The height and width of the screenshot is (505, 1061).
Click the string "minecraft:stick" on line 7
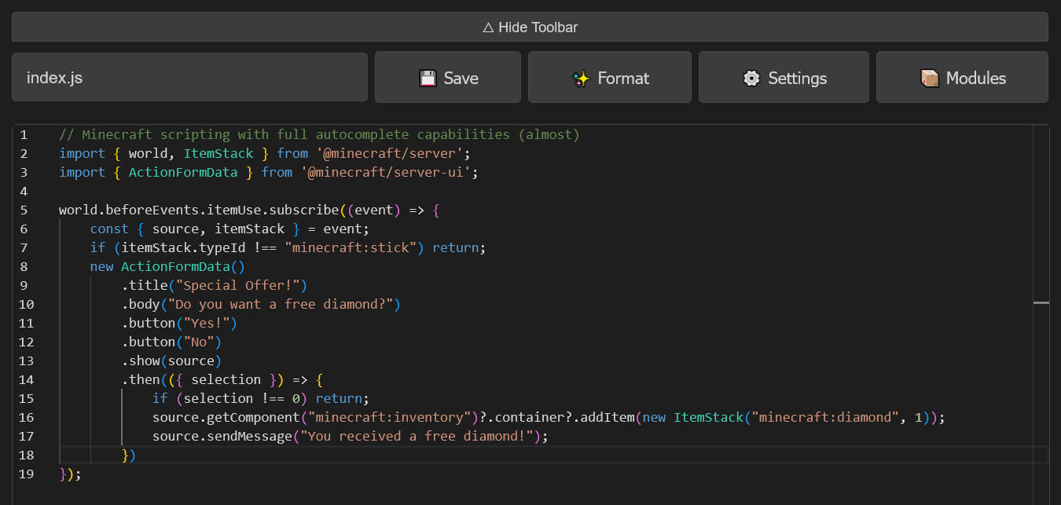349,247
